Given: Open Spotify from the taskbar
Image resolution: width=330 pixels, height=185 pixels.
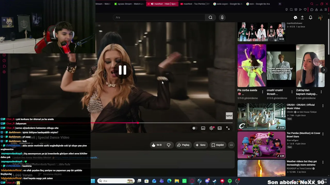Looking at the screenshot, I should pos(230,181).
